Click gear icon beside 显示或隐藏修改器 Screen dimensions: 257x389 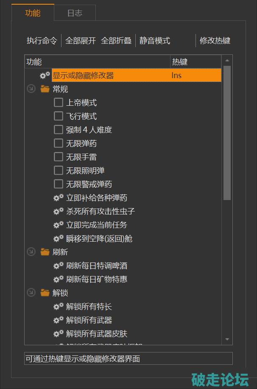[x=45, y=76]
